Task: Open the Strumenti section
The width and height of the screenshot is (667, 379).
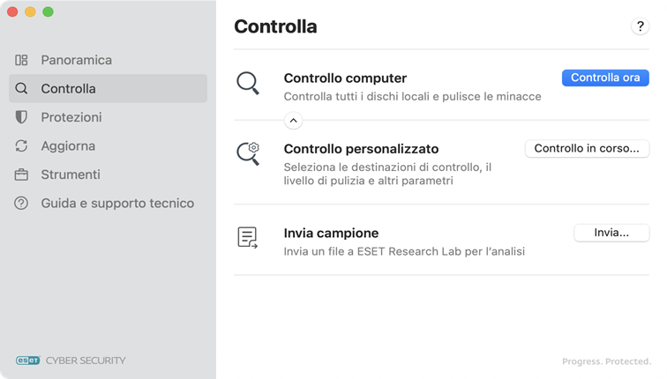Action: pyautogui.click(x=71, y=175)
